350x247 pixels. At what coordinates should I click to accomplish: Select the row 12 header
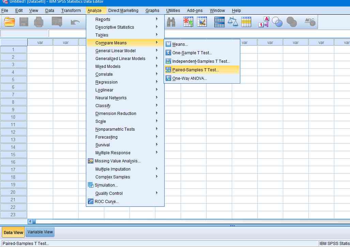tap(13, 132)
